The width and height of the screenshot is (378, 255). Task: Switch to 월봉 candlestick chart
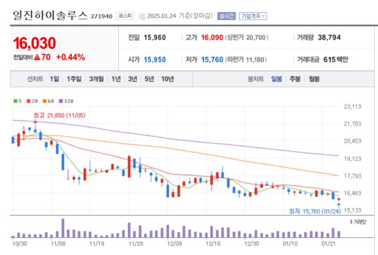tap(314, 79)
